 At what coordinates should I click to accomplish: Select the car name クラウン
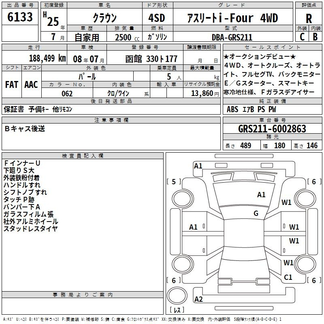point(104,18)
